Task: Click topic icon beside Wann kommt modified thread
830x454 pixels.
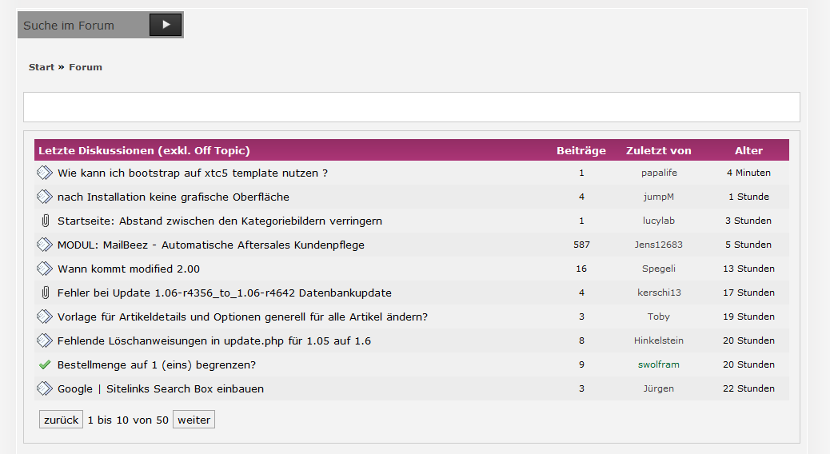Action: (x=45, y=269)
